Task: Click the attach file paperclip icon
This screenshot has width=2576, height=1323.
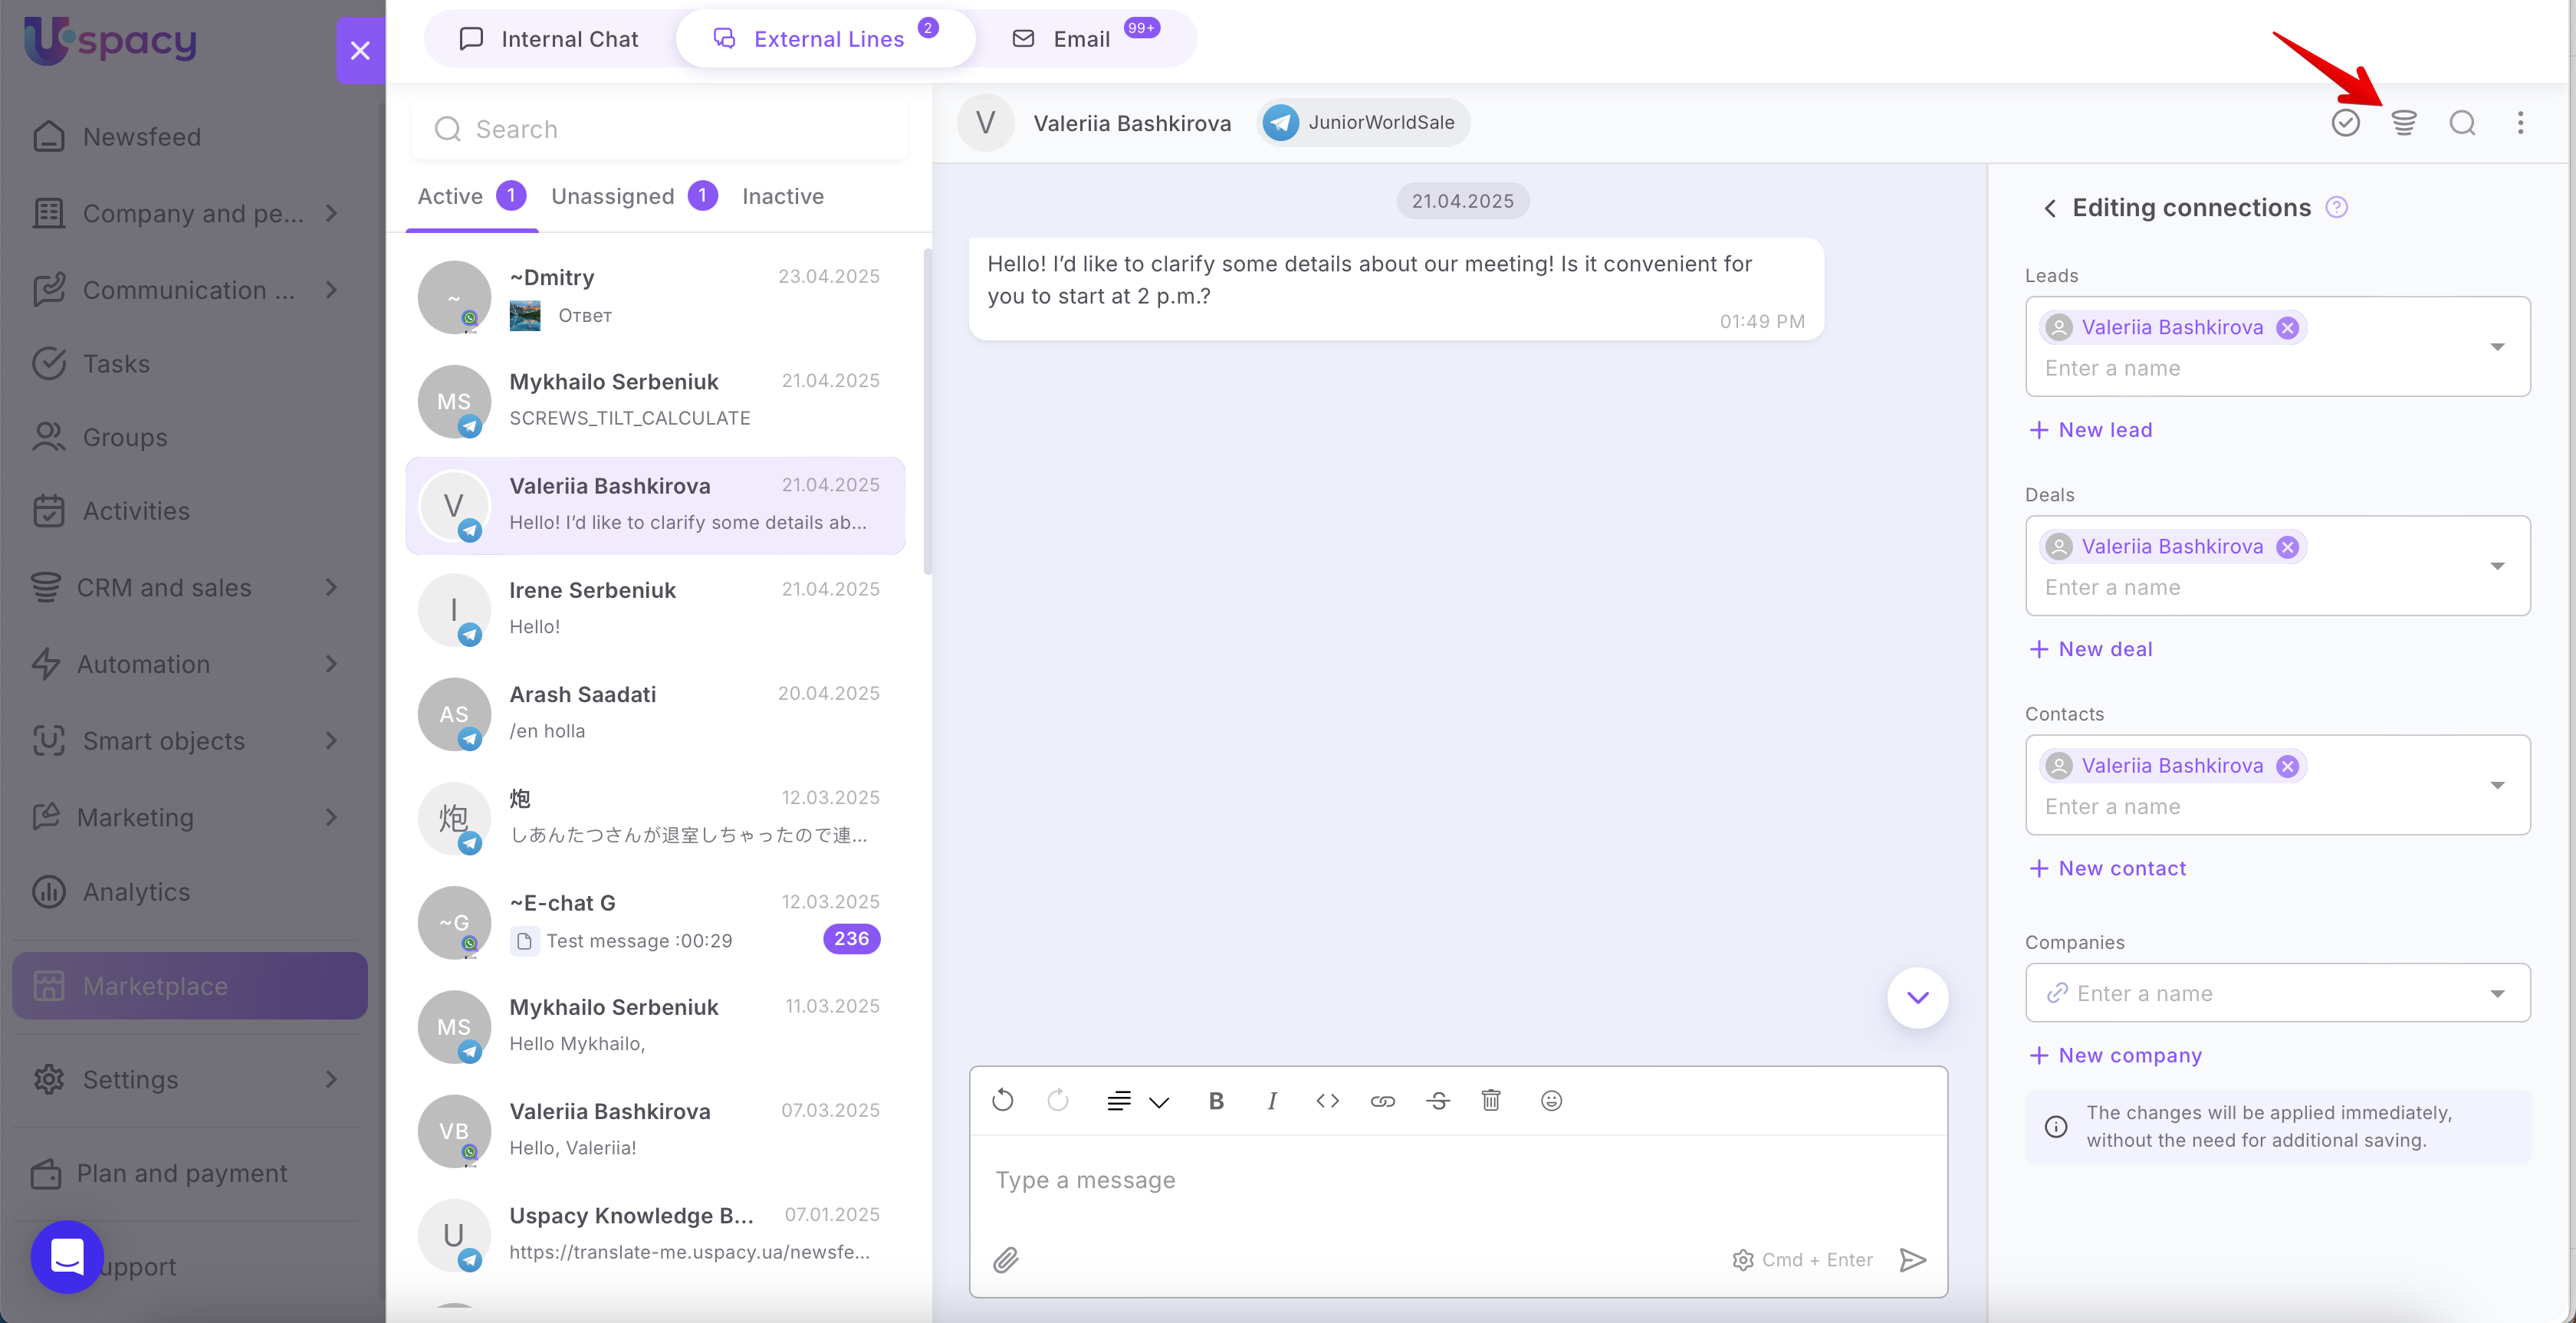Action: point(1006,1260)
